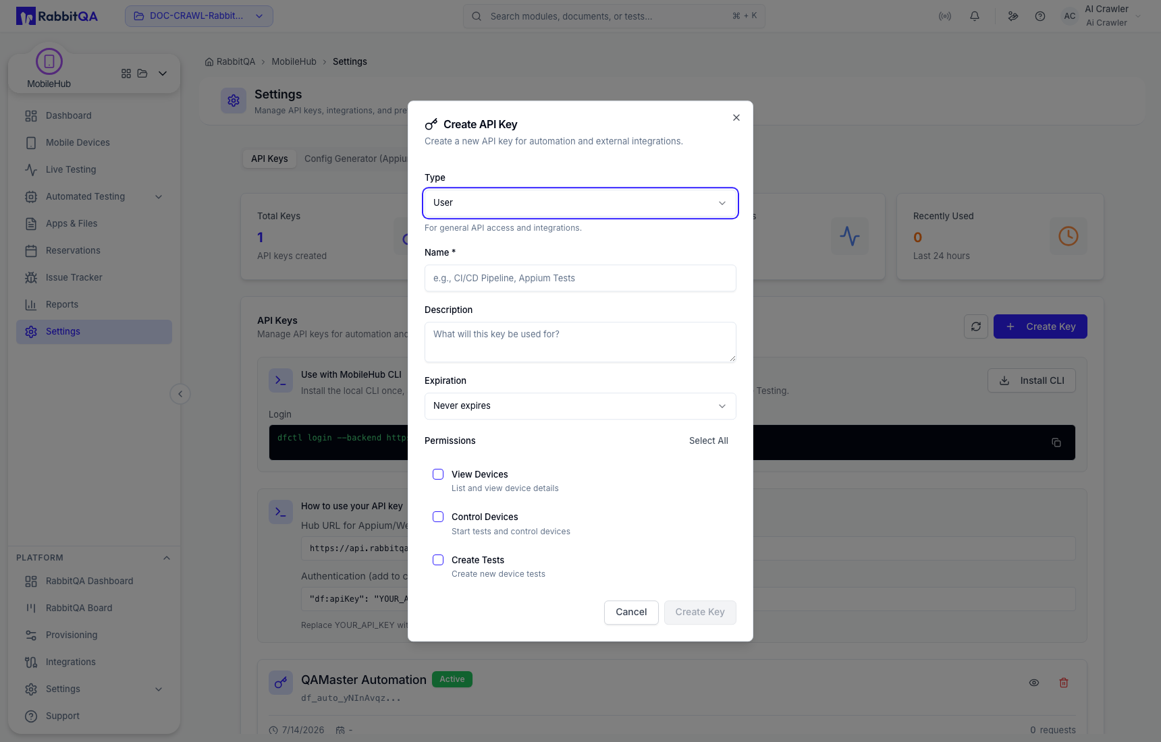The image size is (1161, 742).
Task: Open RabbitQA Dashboard
Action: point(94,581)
